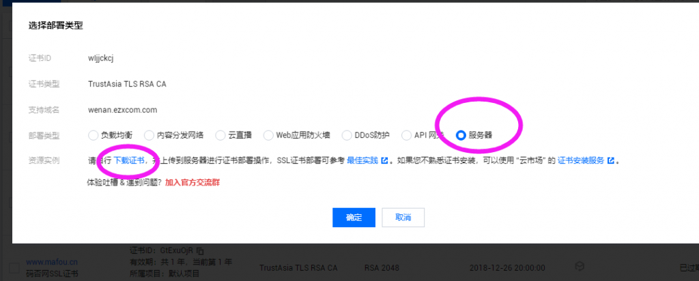
Task: Open the 最佳实践 SSL deployment guide
Action: coord(362,161)
